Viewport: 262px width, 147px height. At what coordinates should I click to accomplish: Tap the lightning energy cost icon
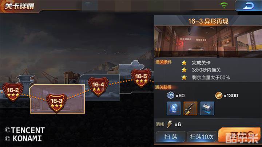tap(170, 124)
